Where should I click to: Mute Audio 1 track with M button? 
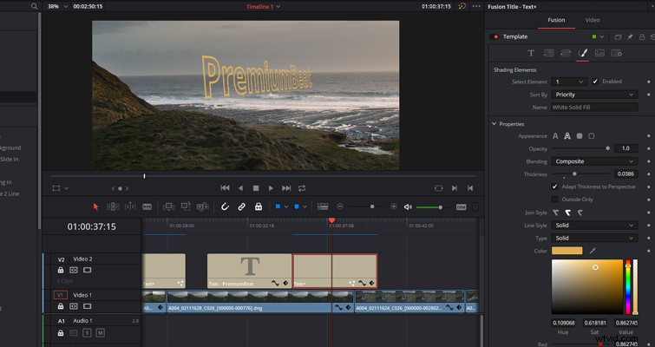(100, 333)
